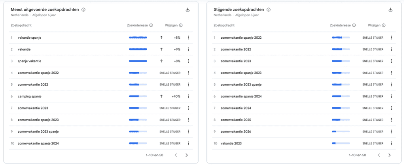Open options for right panel zomervakantie spanje 2022
Screen dimensions: 405x167
click(391, 38)
